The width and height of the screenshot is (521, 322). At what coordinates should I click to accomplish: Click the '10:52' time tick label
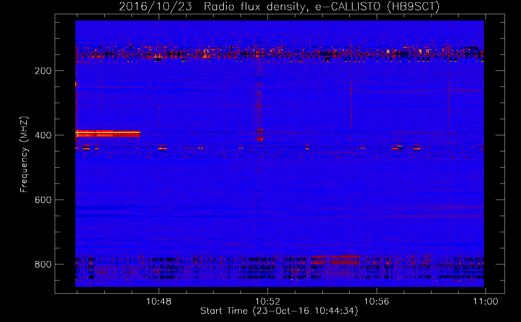click(x=268, y=302)
